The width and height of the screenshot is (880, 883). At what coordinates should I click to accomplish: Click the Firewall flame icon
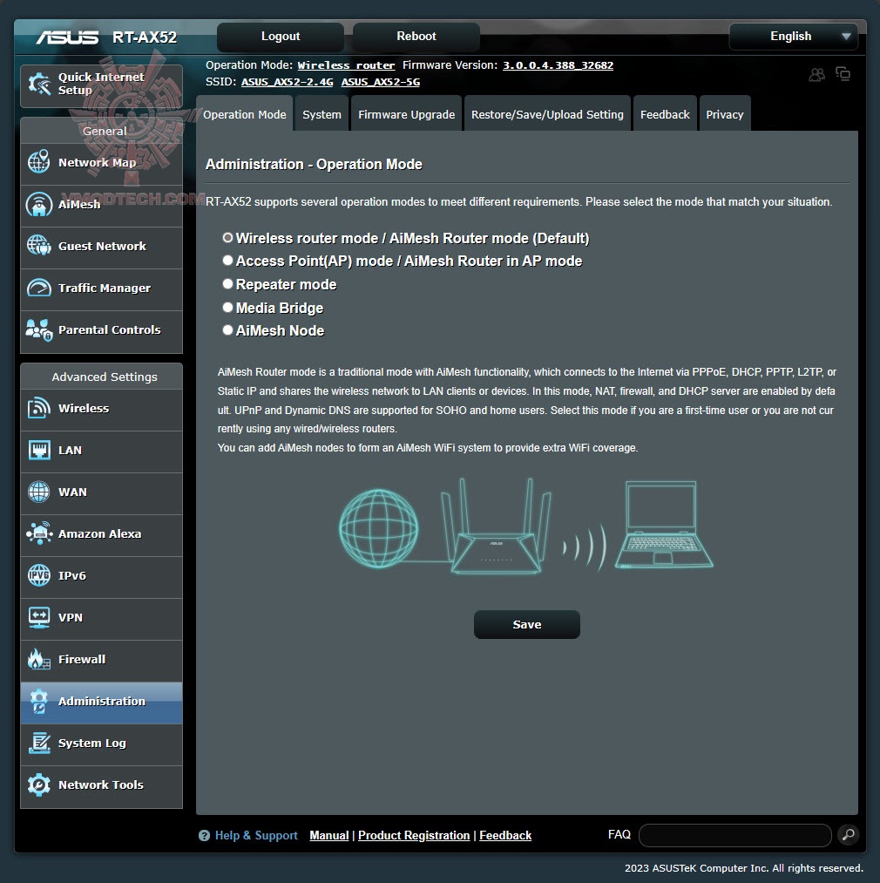click(39, 659)
